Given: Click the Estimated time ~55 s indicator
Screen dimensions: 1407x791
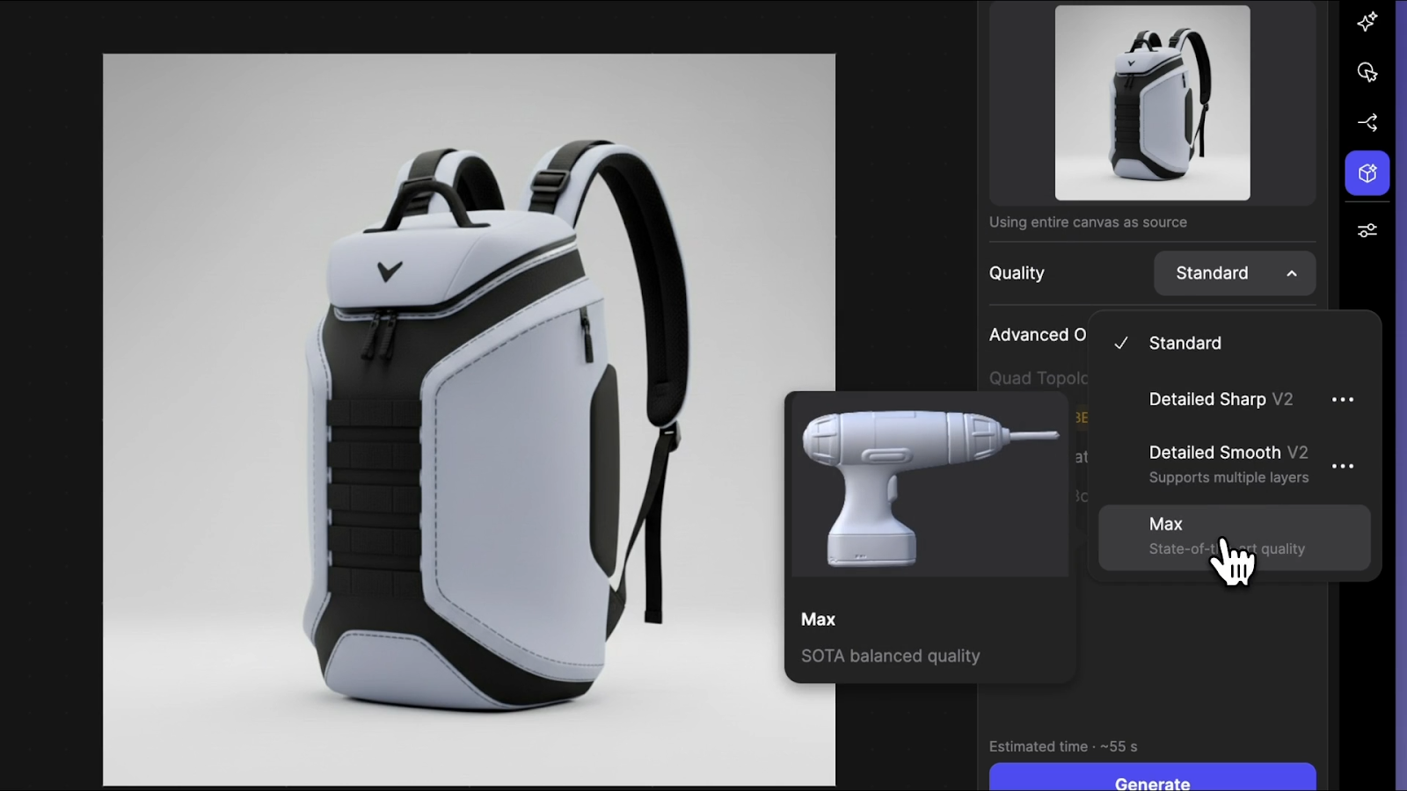Looking at the screenshot, I should tap(1063, 745).
